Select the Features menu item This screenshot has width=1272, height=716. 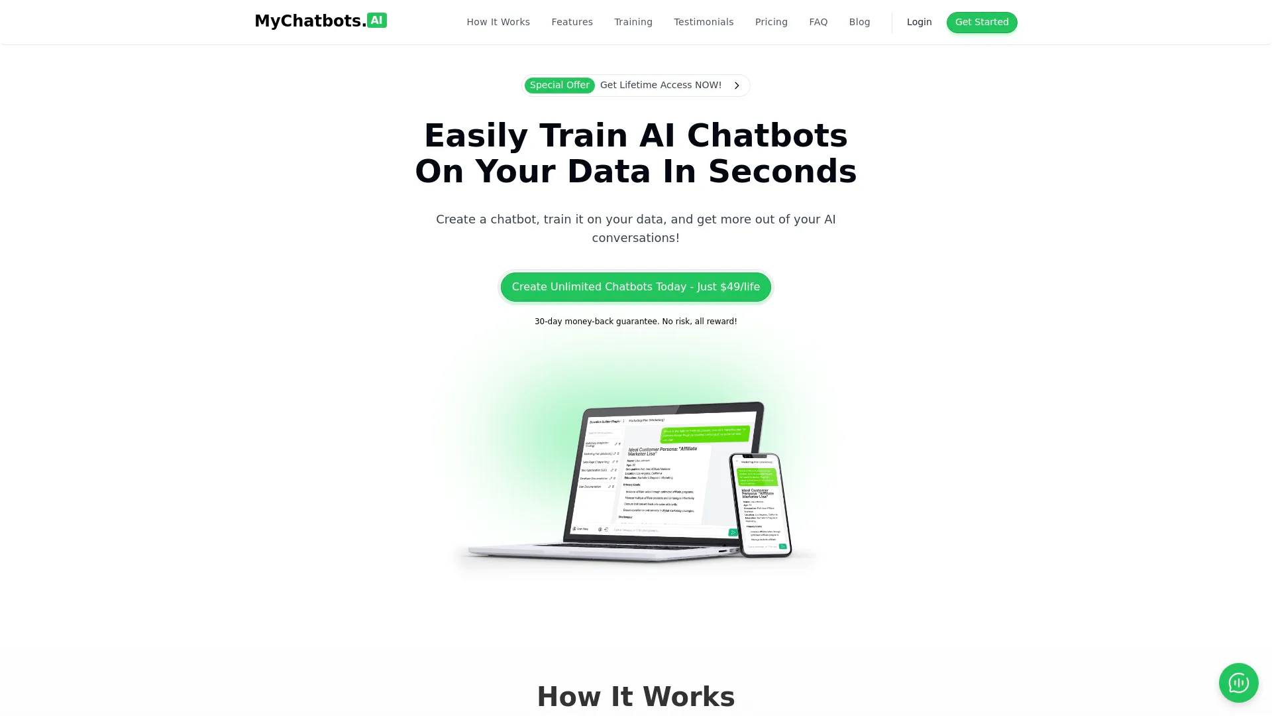pos(572,22)
